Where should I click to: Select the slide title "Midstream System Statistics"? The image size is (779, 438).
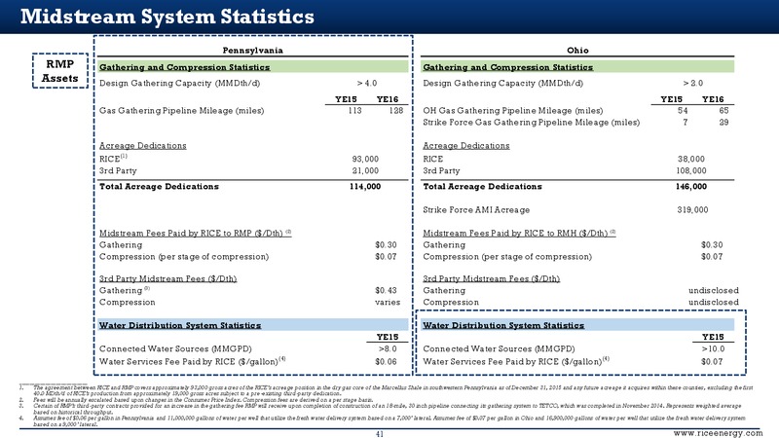(167, 17)
